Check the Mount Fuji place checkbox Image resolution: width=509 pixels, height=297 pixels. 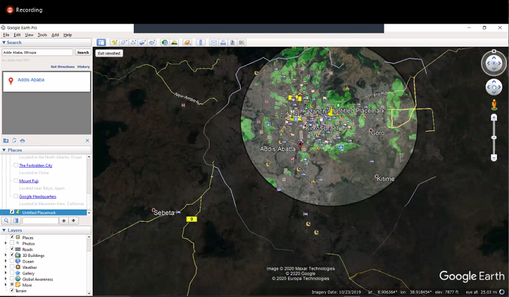click(x=16, y=181)
